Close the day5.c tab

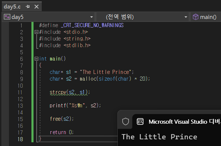click(x=37, y=7)
